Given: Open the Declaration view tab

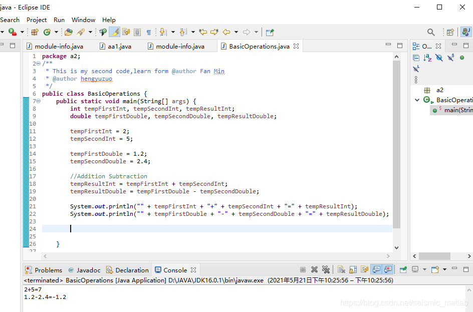Looking at the screenshot, I should coord(128,270).
